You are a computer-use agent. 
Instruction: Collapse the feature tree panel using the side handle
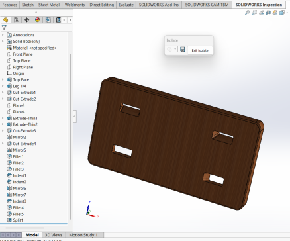pos(75,116)
